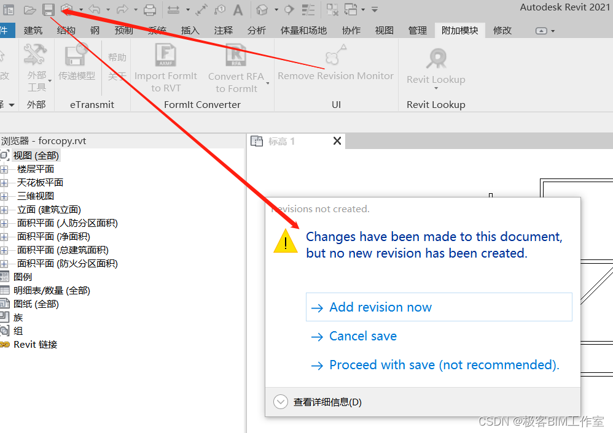The width and height of the screenshot is (613, 433).
Task: Click the Revit 链接 chain icon
Action: tap(4, 344)
